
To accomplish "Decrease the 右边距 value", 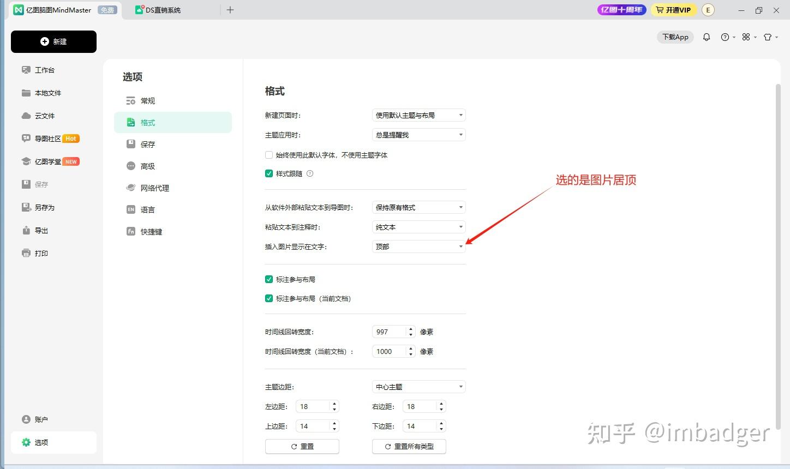I will click(441, 410).
